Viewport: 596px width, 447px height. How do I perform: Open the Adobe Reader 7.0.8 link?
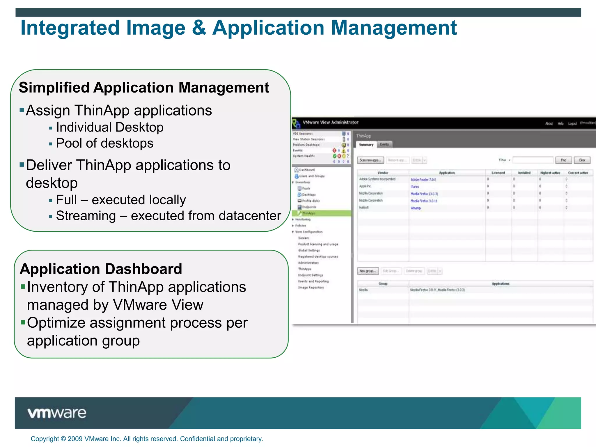pyautogui.click(x=423, y=180)
